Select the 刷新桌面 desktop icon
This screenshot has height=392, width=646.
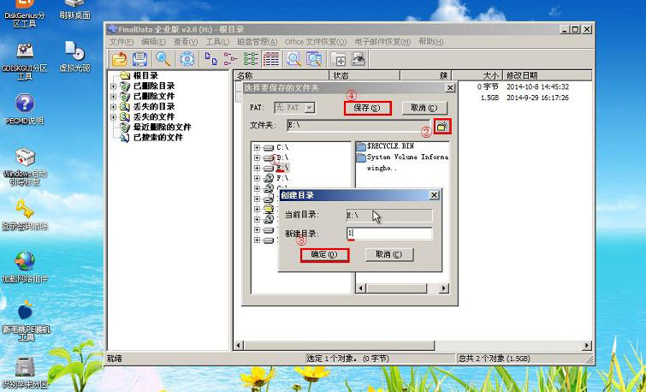pyautogui.click(x=74, y=10)
